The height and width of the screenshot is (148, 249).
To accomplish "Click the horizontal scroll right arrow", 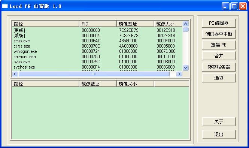I will point(179,74).
